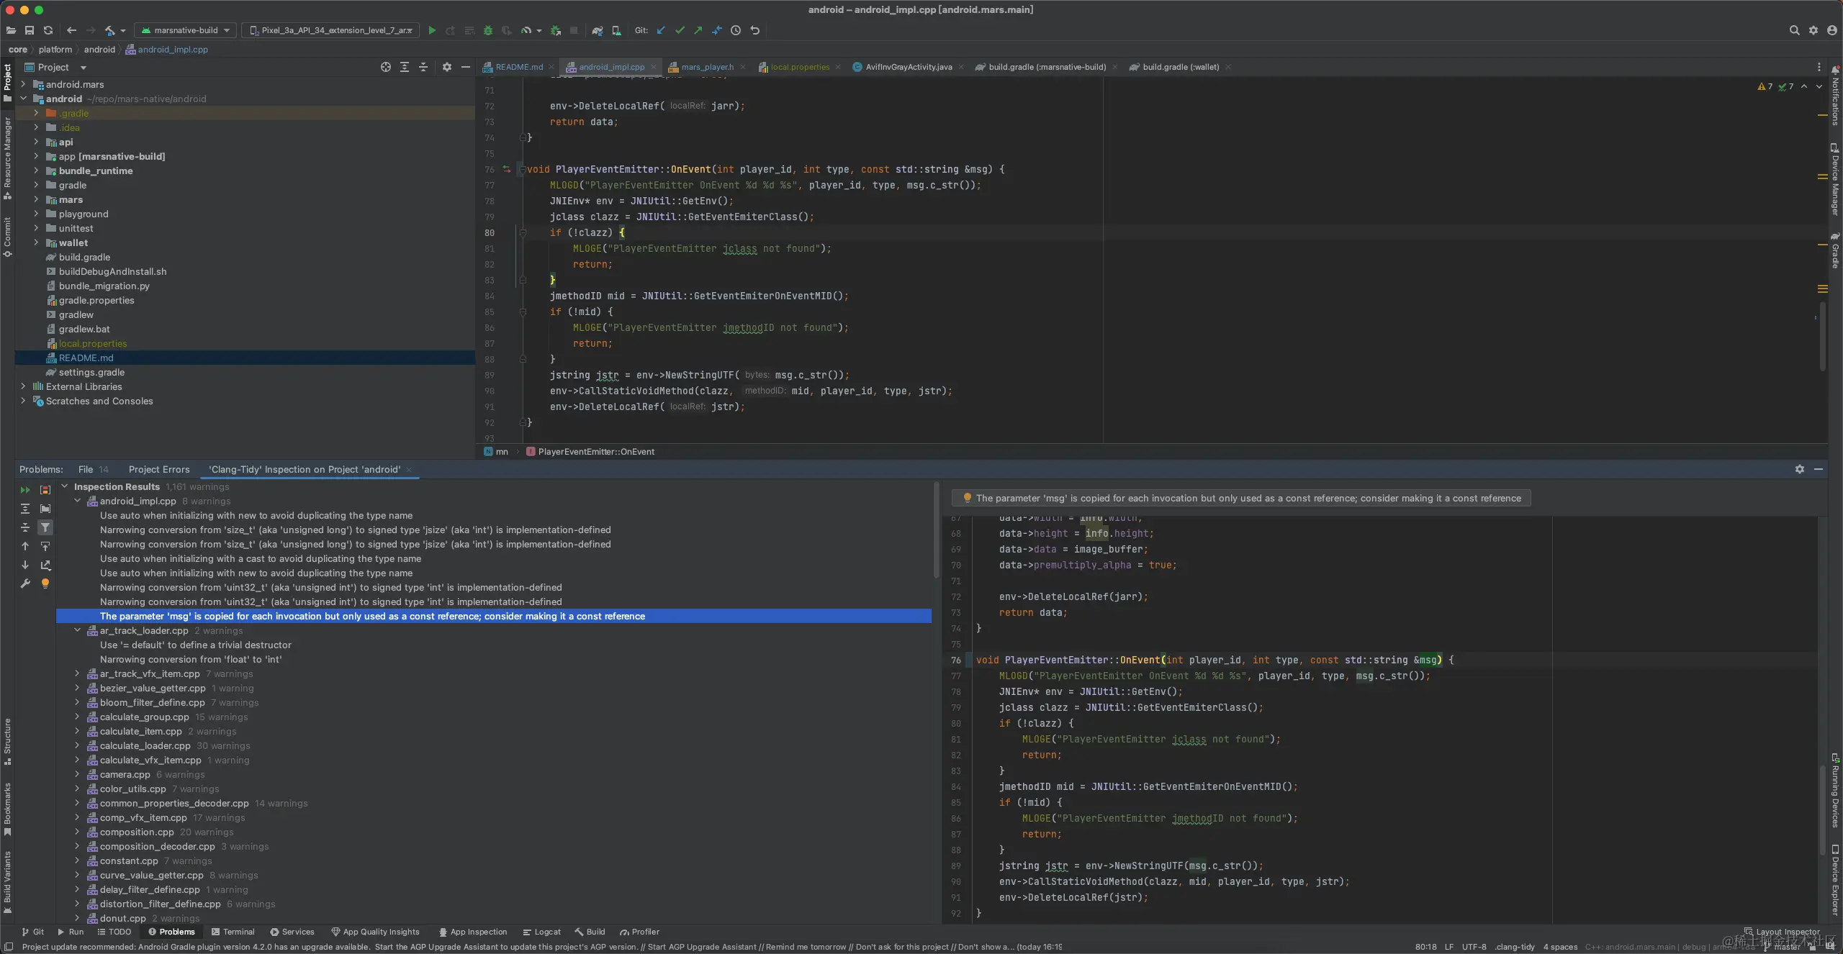Attach debugger to Android process icon
Image resolution: width=1843 pixels, height=954 pixels.
coord(556,30)
